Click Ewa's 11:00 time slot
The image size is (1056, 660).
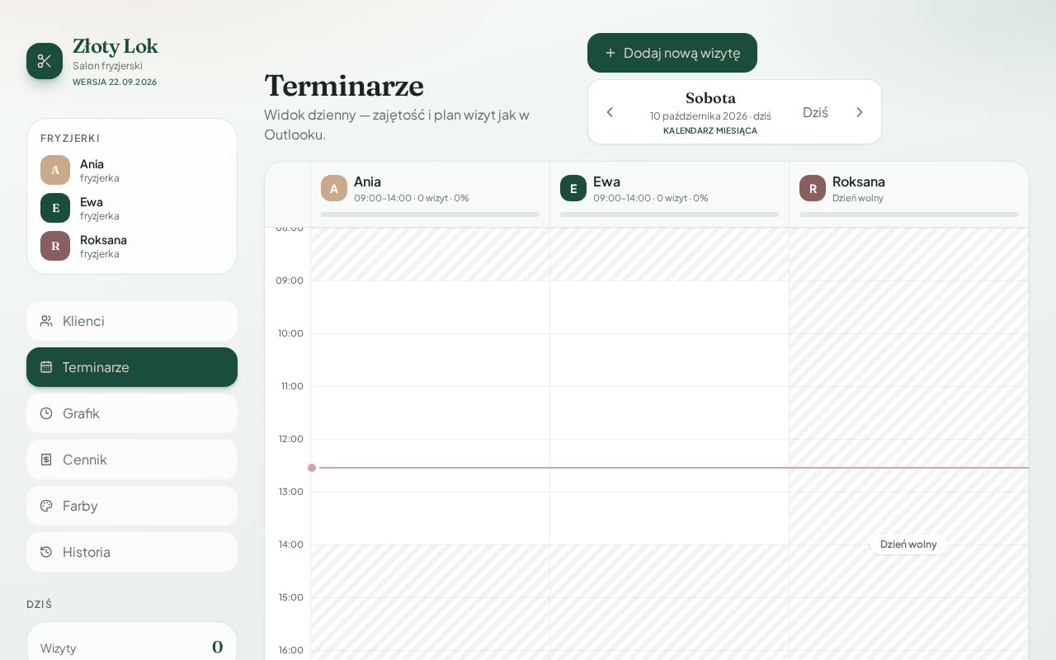[x=669, y=412]
